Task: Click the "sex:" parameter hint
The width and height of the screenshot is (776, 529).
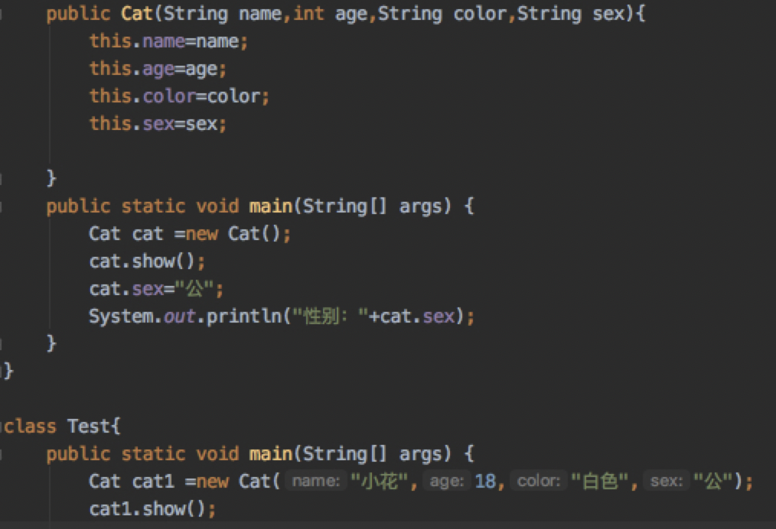Action: 667,482
